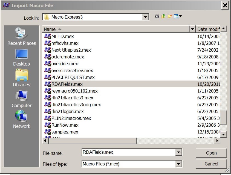Open the View Menu icon dropdown
Screen dimensions: 231x175
point(178,16)
